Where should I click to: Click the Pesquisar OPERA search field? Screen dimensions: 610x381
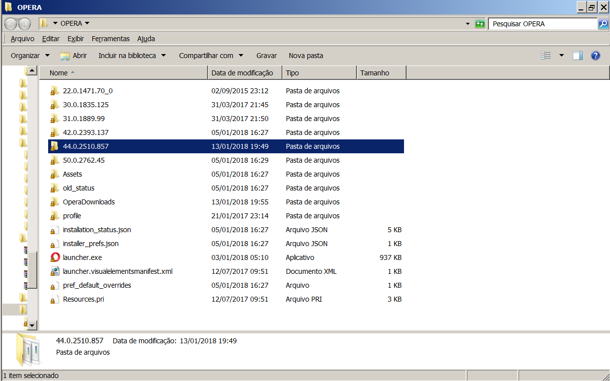(542, 24)
